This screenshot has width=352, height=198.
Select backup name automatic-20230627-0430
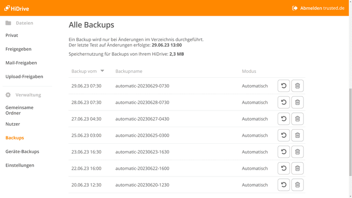point(142,119)
